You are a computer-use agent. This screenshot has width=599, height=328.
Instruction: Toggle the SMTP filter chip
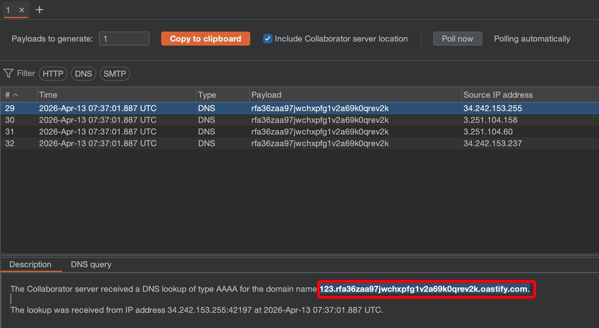[115, 74]
